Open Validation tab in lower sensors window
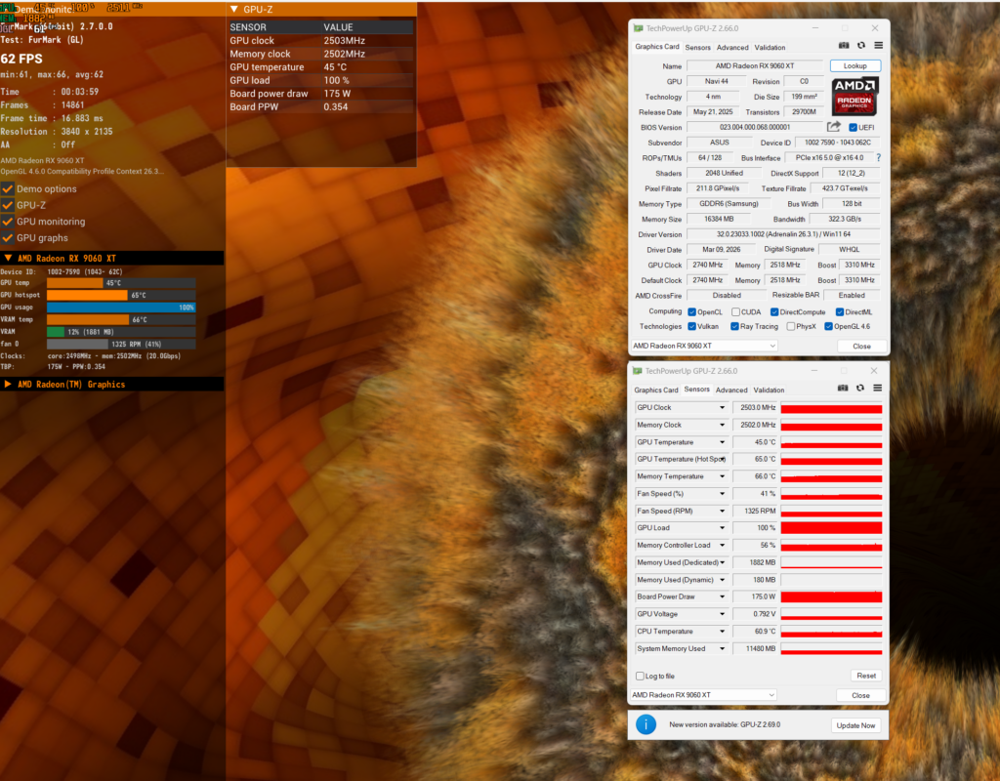Screen dimensions: 1000x781 769,390
